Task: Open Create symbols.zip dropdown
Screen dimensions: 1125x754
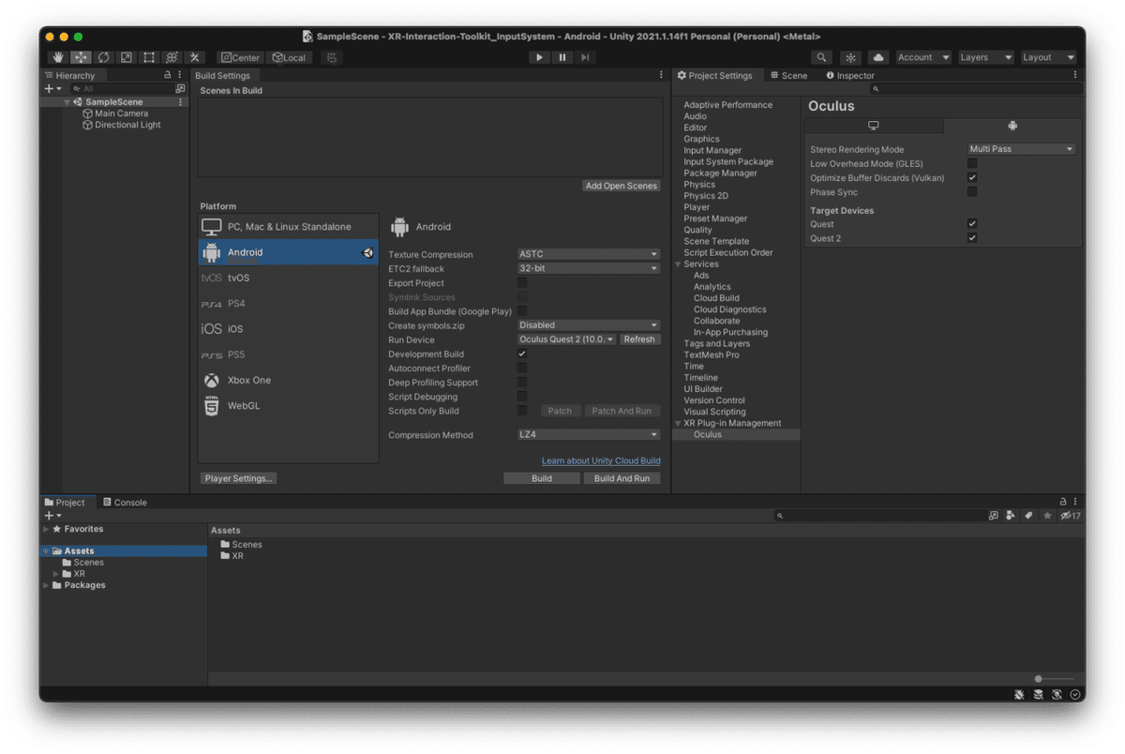Action: [x=589, y=325]
